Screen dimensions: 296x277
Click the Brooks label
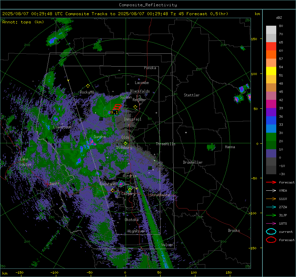tap(234, 231)
